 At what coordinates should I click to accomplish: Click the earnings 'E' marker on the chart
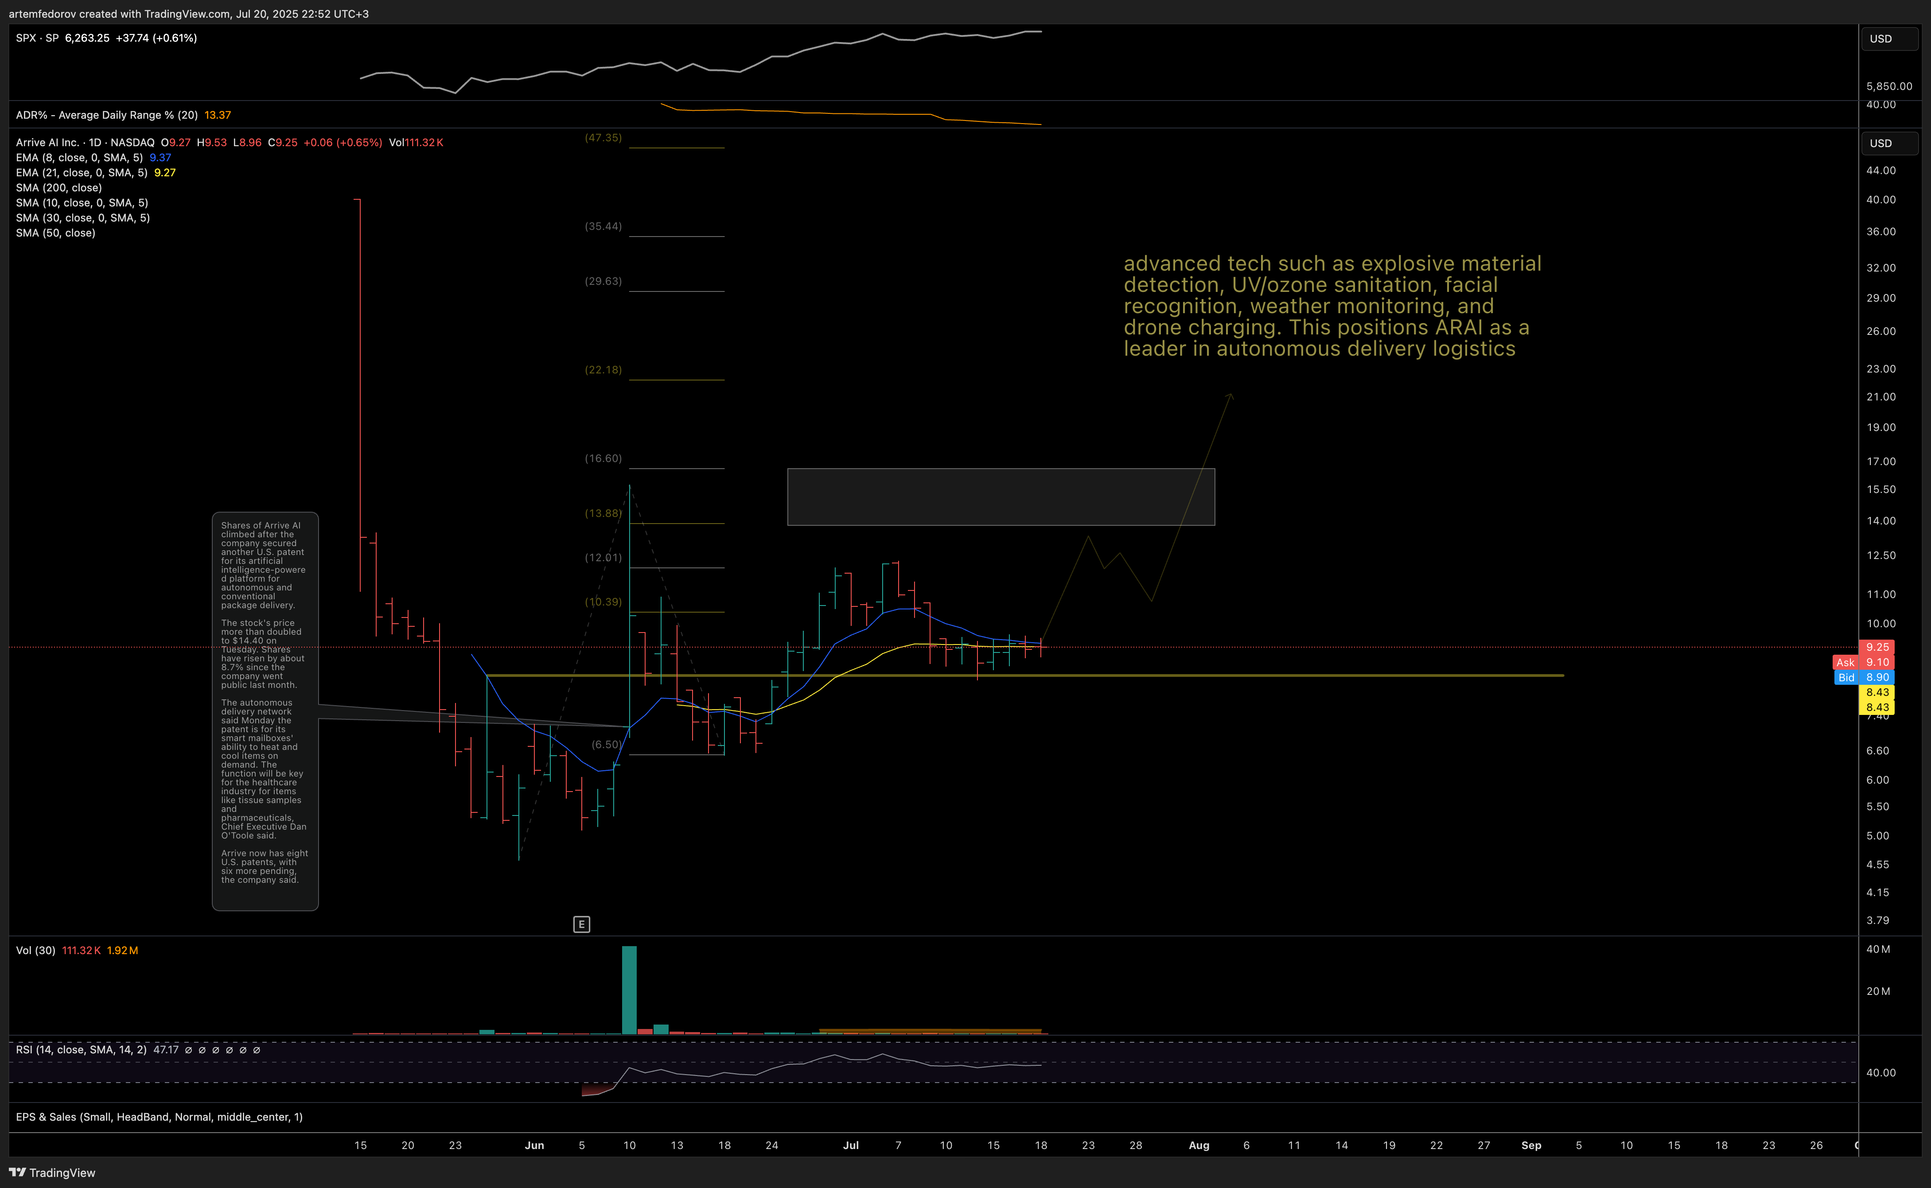[x=582, y=924]
